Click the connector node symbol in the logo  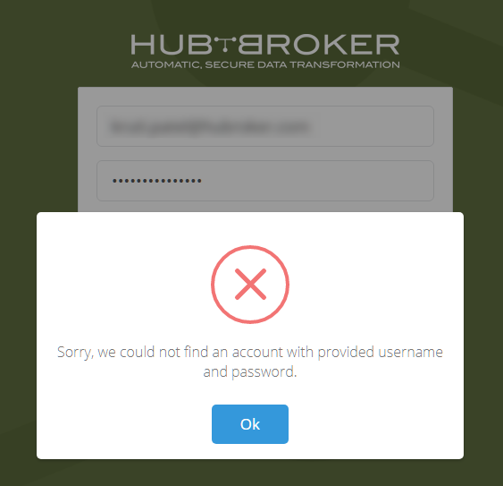225,44
